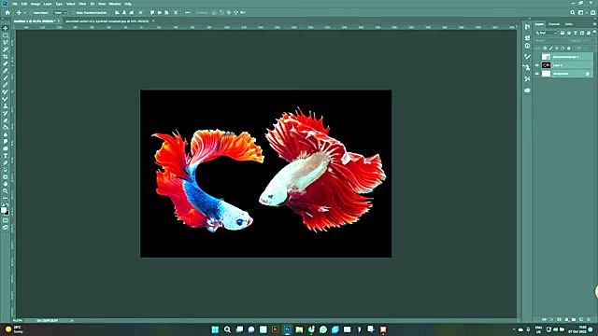The image size is (598, 336).
Task: Open the layer filter Kind dropdown
Action: pos(546,33)
